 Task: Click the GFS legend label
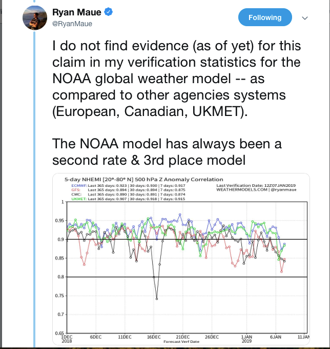pyautogui.click(x=76, y=190)
